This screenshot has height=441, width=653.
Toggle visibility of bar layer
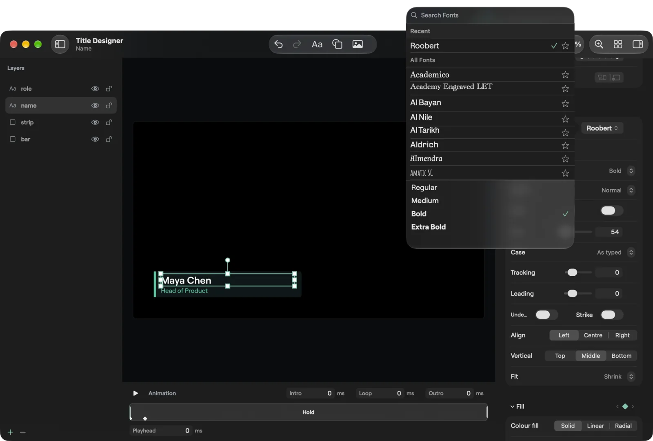(95, 139)
